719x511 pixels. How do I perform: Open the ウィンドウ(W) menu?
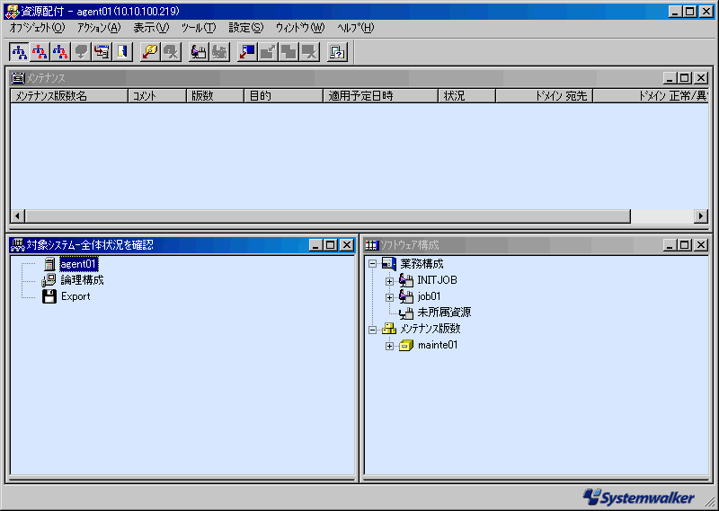coord(300,28)
